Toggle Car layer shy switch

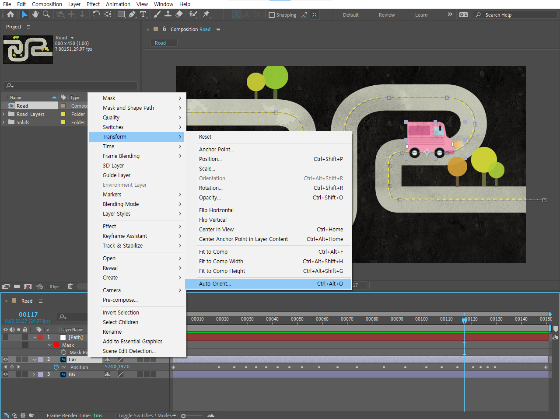(x=108, y=360)
